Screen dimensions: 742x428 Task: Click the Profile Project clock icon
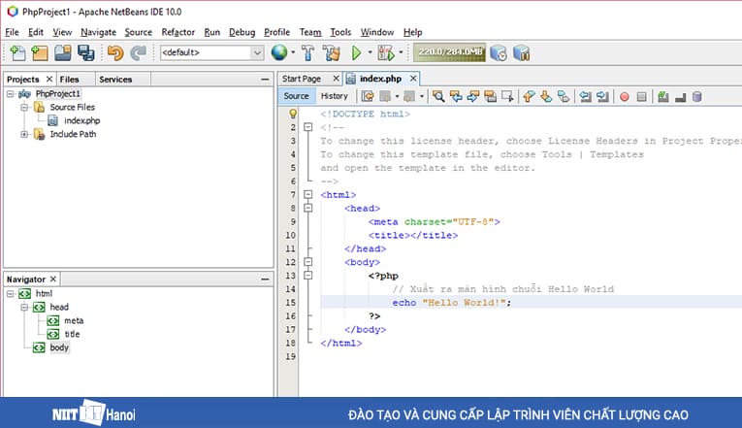click(x=499, y=52)
